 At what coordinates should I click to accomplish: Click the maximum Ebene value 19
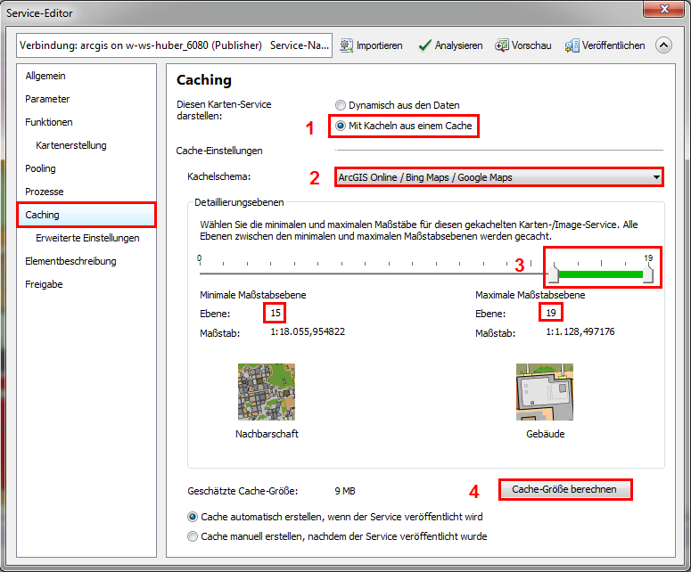pyautogui.click(x=551, y=313)
